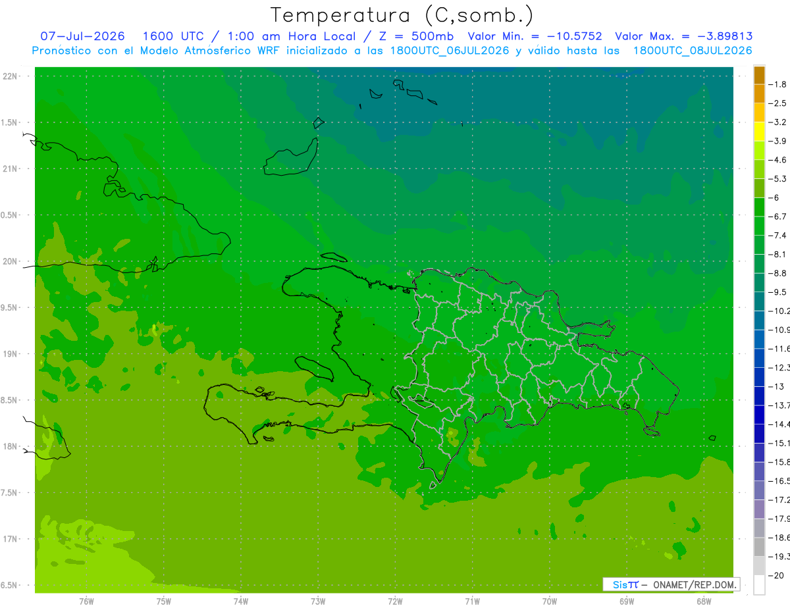Click the "21N" latitude label
Image resolution: width=790 pixels, height=610 pixels.
pos(11,169)
